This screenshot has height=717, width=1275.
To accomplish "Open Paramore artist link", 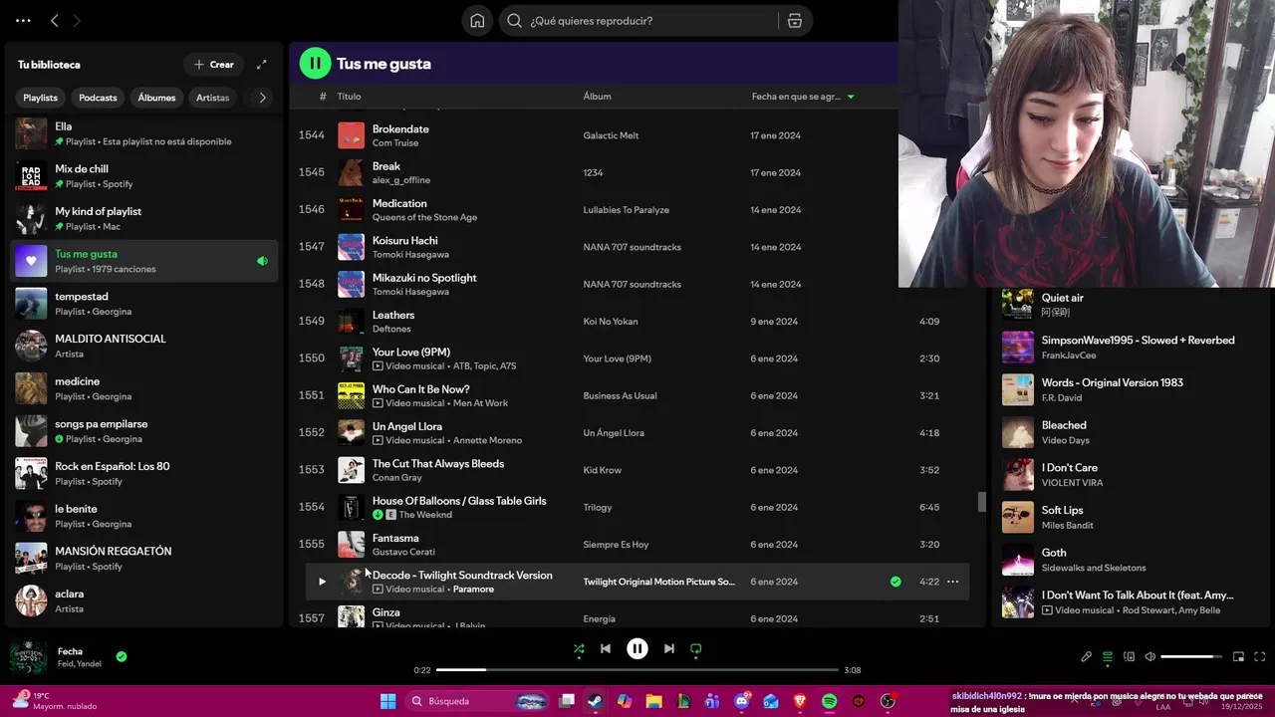I will click(473, 590).
